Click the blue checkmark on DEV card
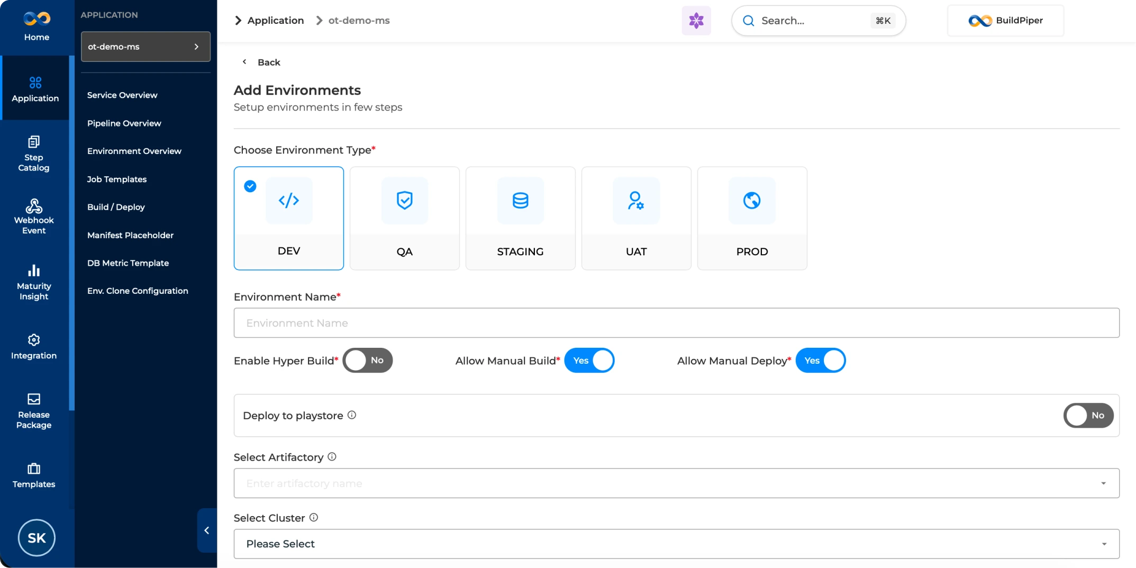The height and width of the screenshot is (568, 1136). pos(250,186)
